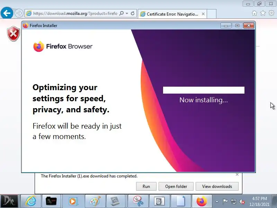This screenshot has height=208, width=277.
Task: Select the Certificate Error tab
Action: pos(172,14)
